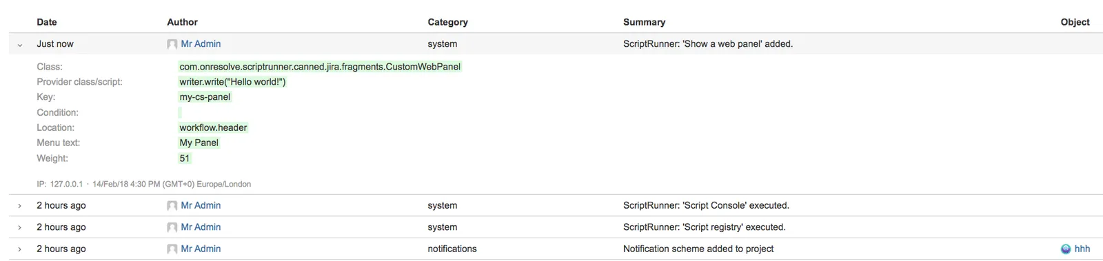The height and width of the screenshot is (261, 1103).
Task: Click the 'Class:' field label
Action: pos(50,67)
